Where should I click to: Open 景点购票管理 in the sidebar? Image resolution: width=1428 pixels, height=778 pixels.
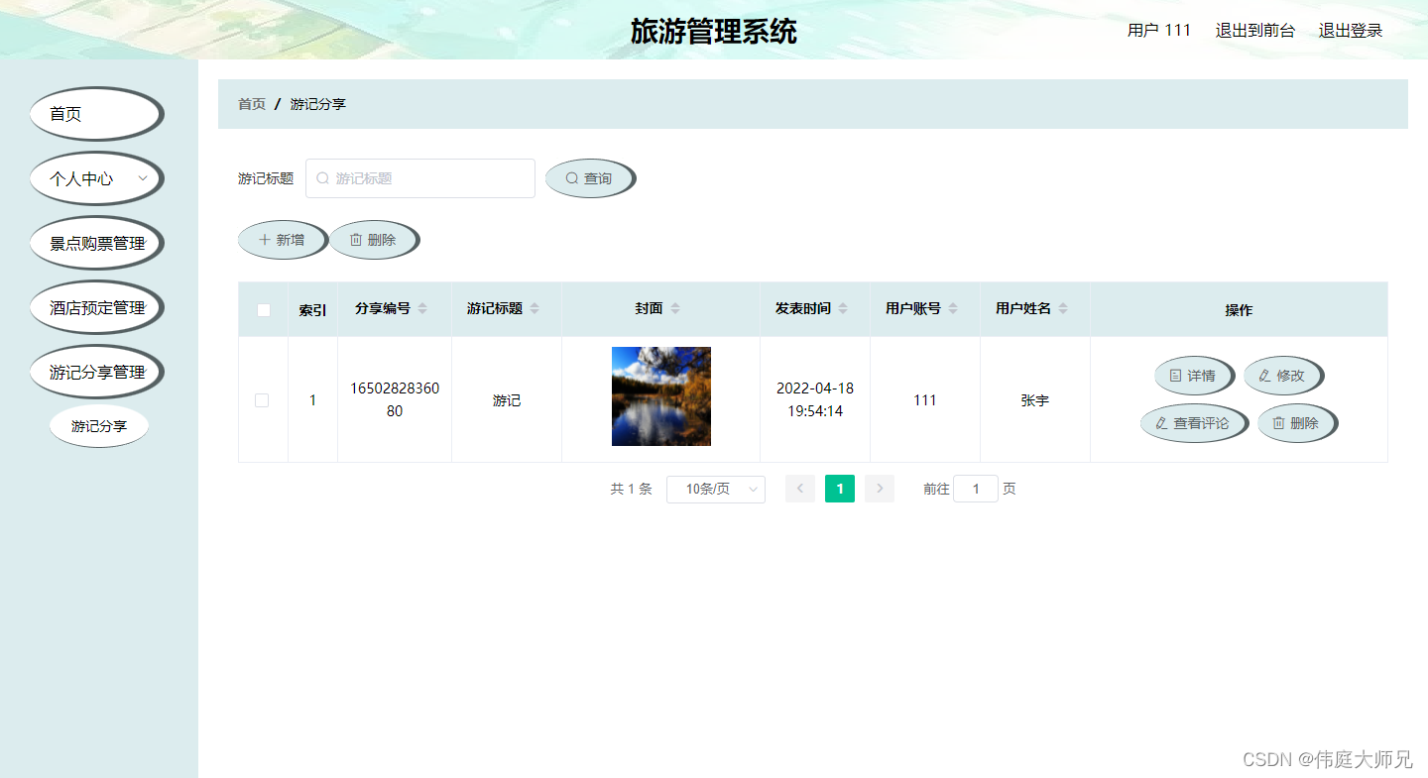96,243
